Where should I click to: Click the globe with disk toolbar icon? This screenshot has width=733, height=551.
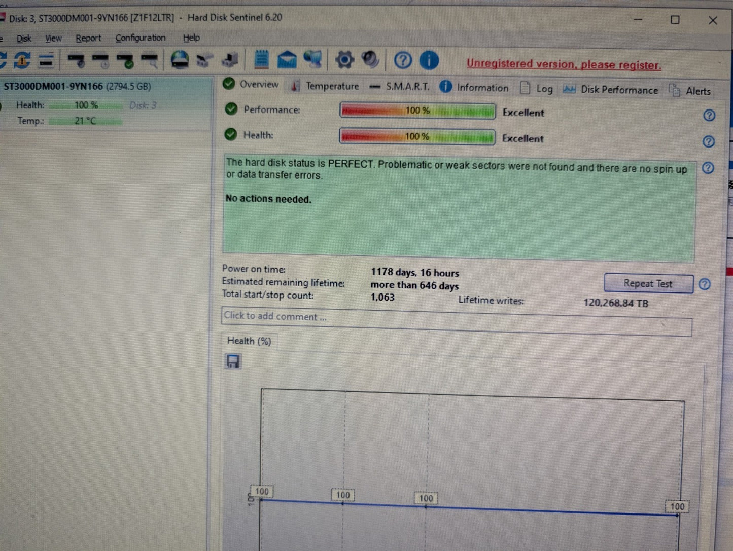coord(180,60)
